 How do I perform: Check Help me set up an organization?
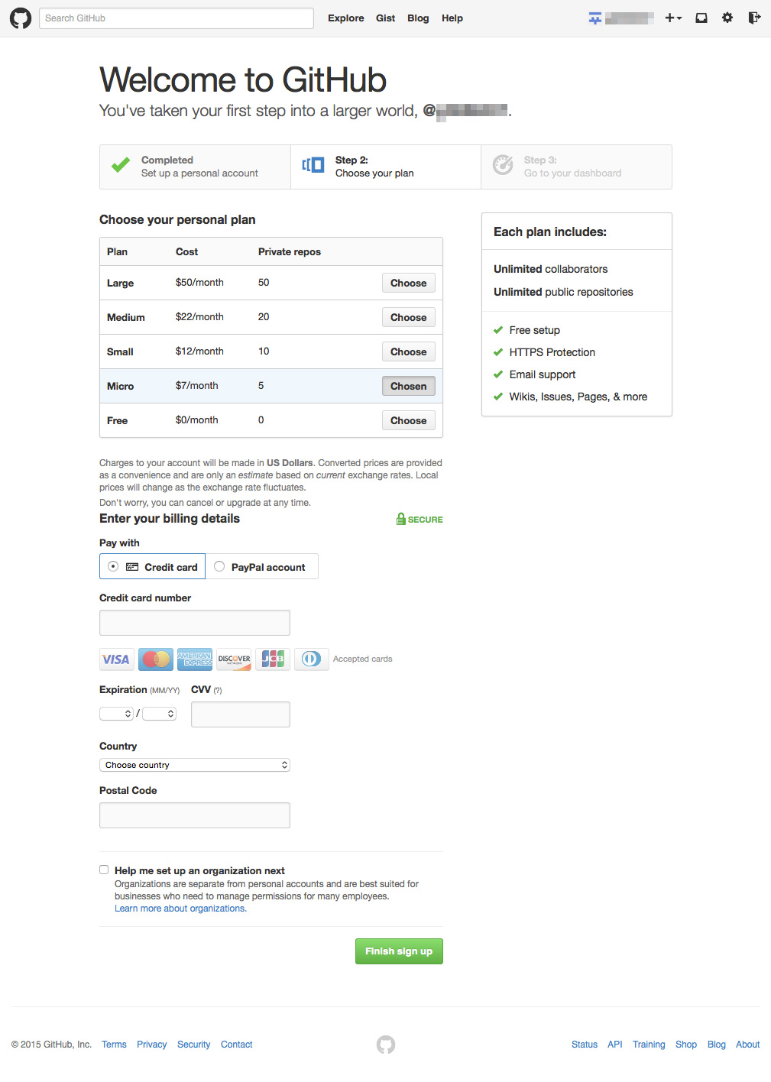[x=104, y=870]
